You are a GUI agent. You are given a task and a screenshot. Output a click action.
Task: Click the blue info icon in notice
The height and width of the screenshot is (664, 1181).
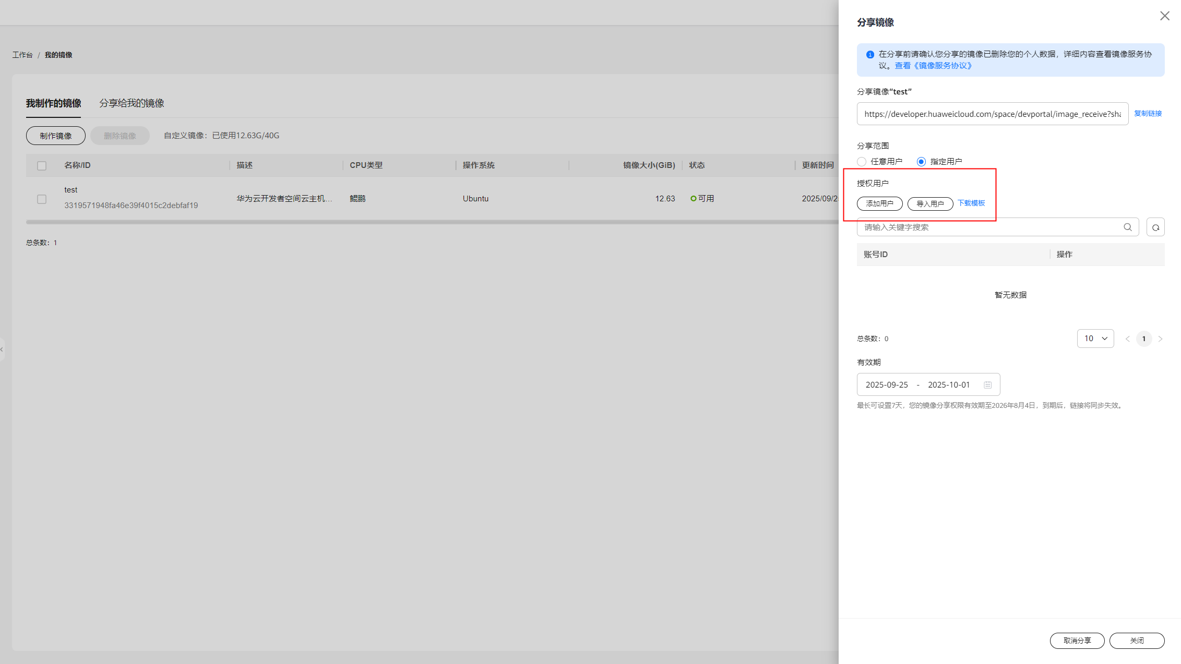point(870,55)
